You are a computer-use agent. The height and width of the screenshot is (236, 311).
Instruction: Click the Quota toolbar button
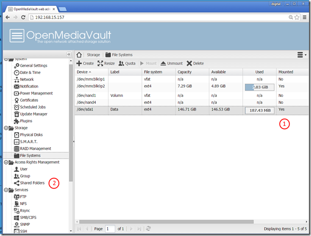[127, 63]
